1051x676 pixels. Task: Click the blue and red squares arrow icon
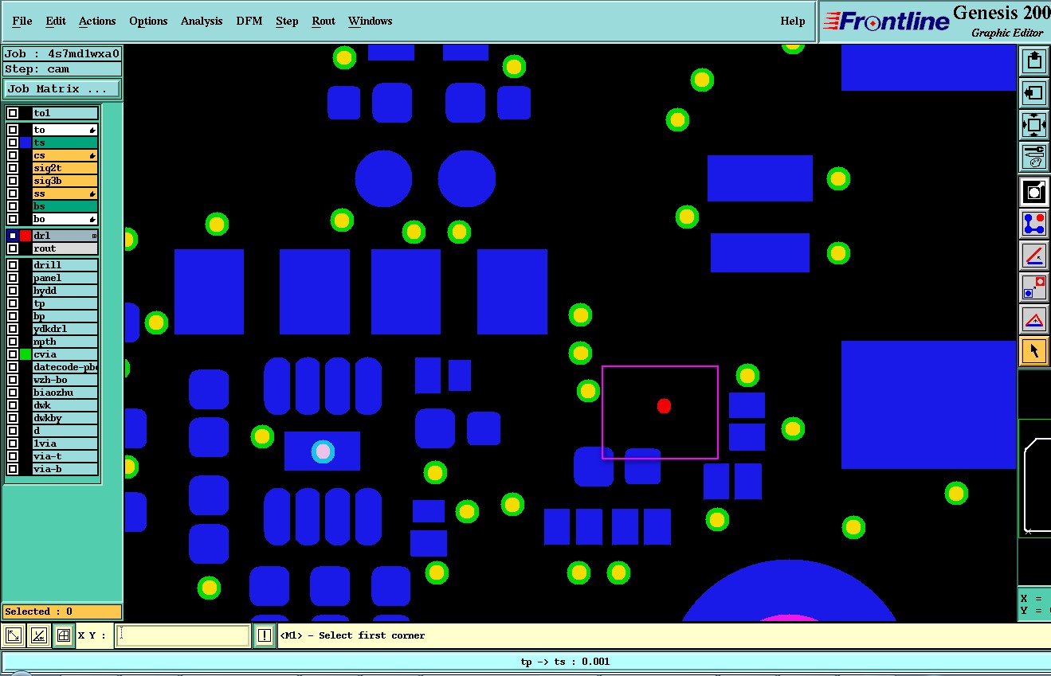coord(1034,287)
